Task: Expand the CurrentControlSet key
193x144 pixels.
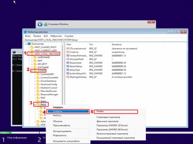Action: point(35,78)
